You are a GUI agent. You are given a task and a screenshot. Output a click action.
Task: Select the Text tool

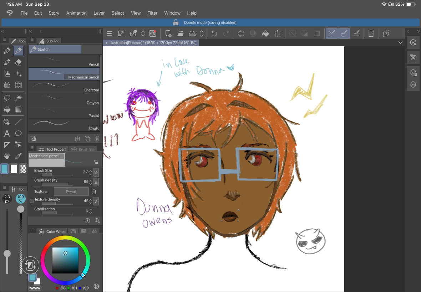point(7,133)
